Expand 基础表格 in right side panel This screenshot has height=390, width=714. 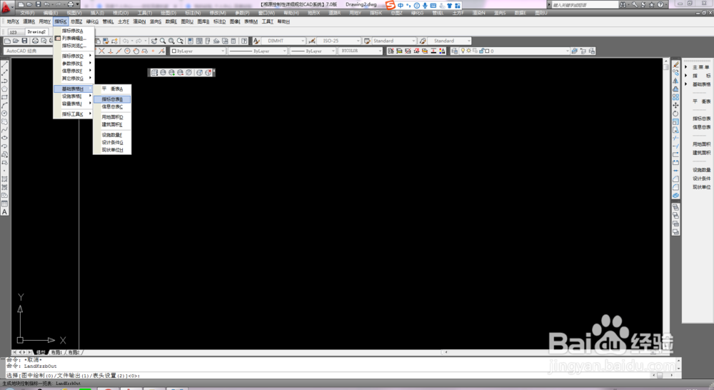(685, 84)
